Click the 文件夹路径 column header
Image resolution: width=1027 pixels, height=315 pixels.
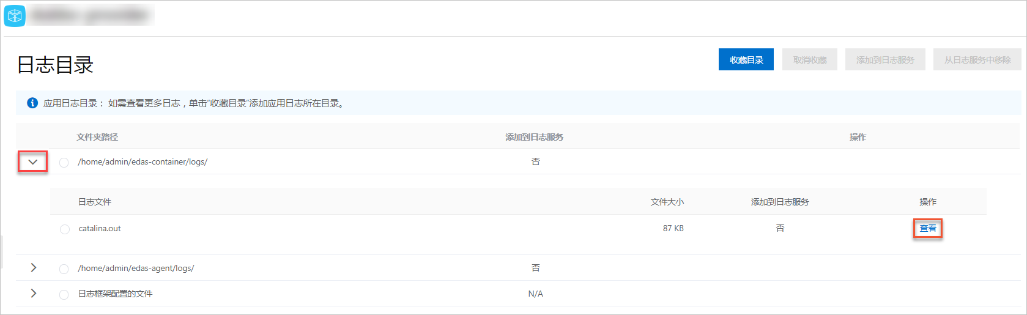coord(97,137)
